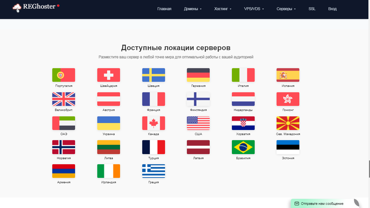Click the Греция flag icon
This screenshot has width=370, height=208.
point(153,171)
